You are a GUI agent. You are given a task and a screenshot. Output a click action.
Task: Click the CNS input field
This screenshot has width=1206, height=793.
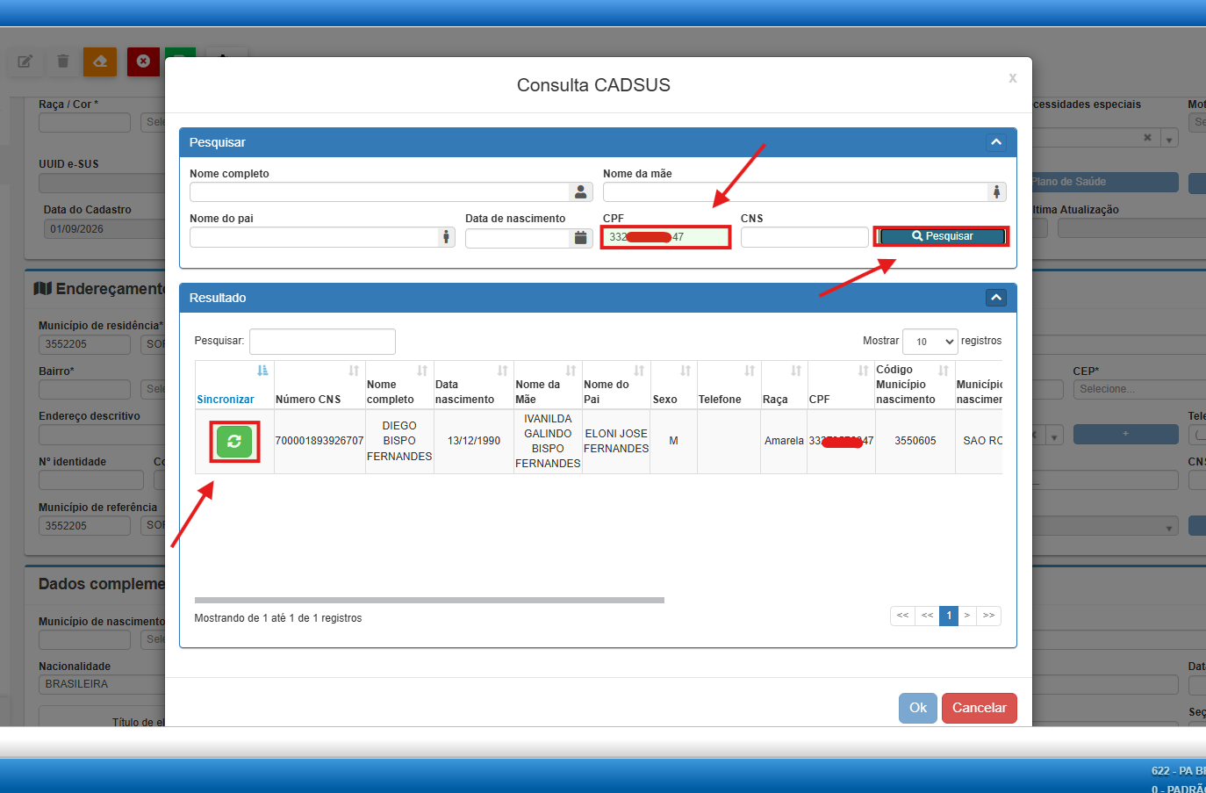[x=804, y=237]
